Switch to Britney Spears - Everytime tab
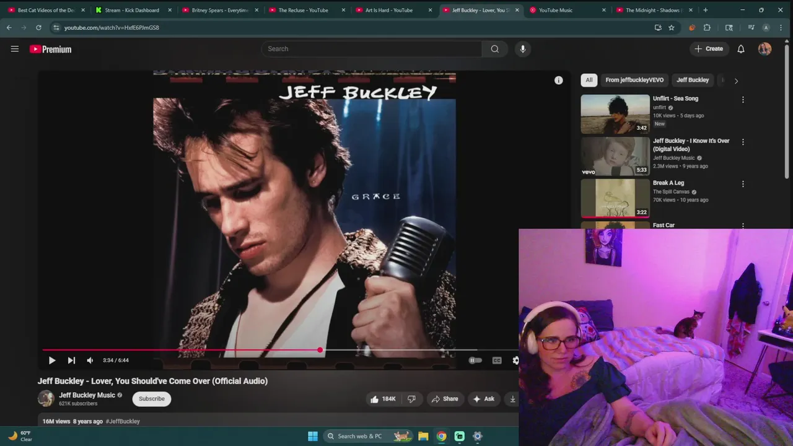The width and height of the screenshot is (793, 446). click(219, 10)
